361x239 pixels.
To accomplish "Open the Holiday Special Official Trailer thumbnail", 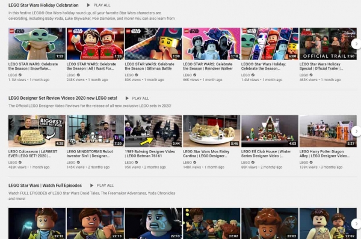I will click(x=328, y=44).
